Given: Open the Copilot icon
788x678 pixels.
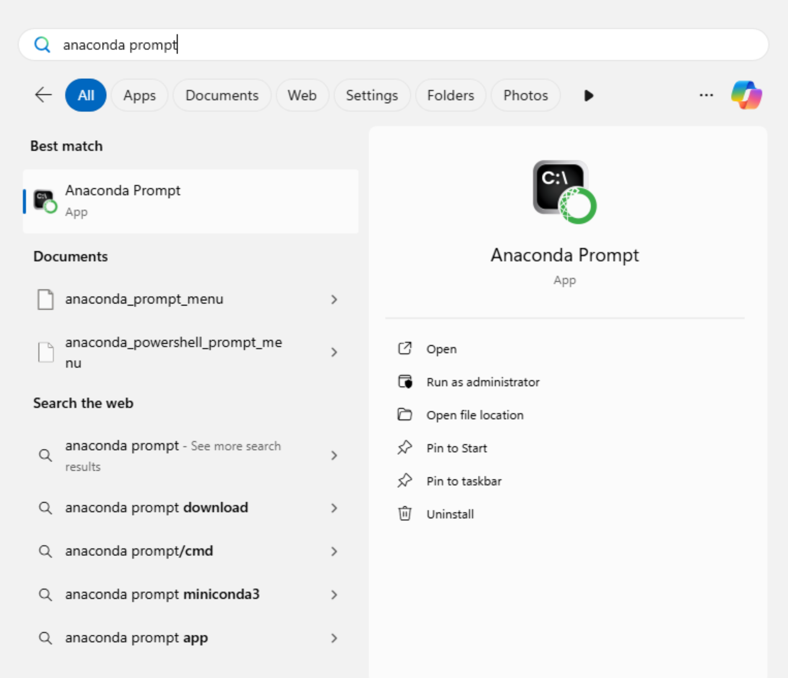Looking at the screenshot, I should click(746, 95).
